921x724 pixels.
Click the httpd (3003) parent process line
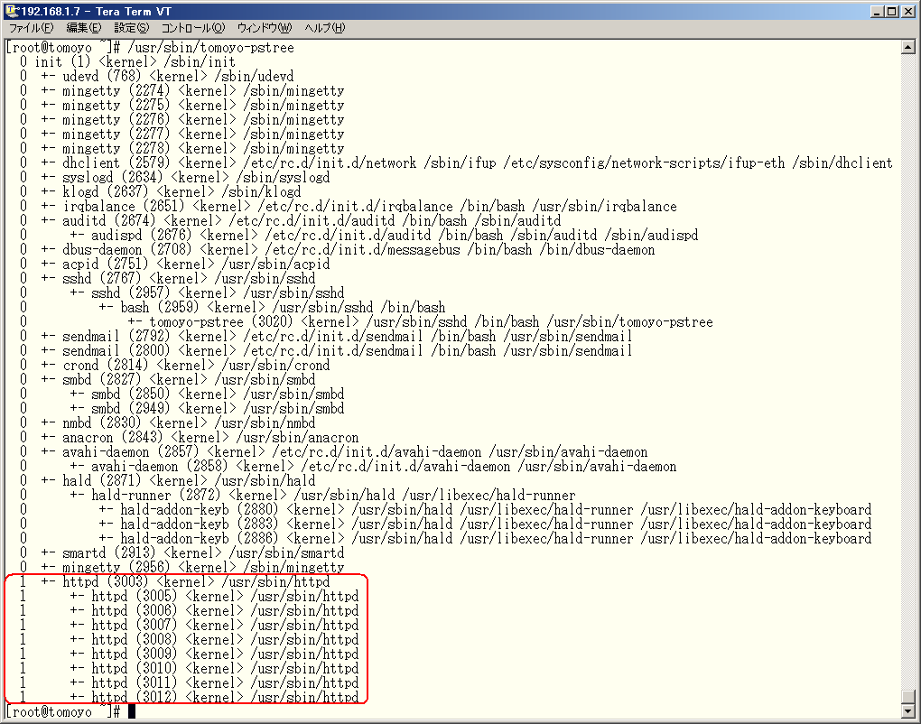[x=174, y=581]
